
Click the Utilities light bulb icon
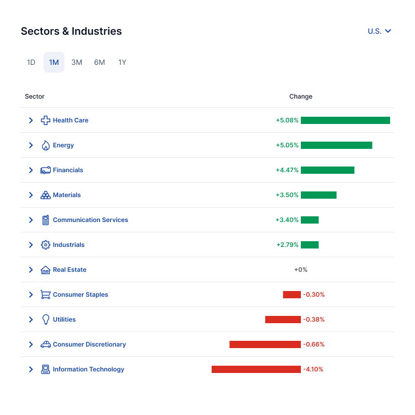coord(46,320)
